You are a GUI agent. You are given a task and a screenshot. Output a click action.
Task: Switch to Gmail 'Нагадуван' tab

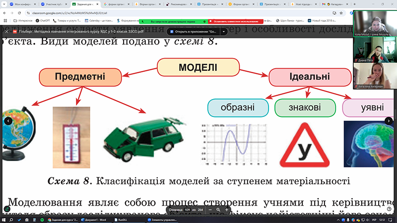coord(335,4)
